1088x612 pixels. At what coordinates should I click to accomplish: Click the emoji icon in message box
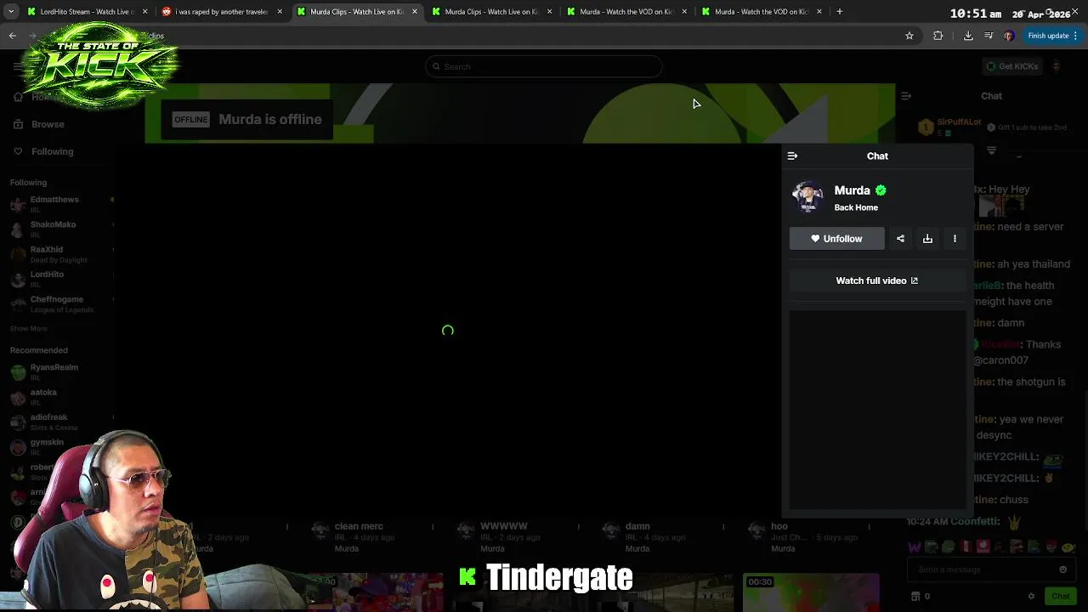[1062, 569]
